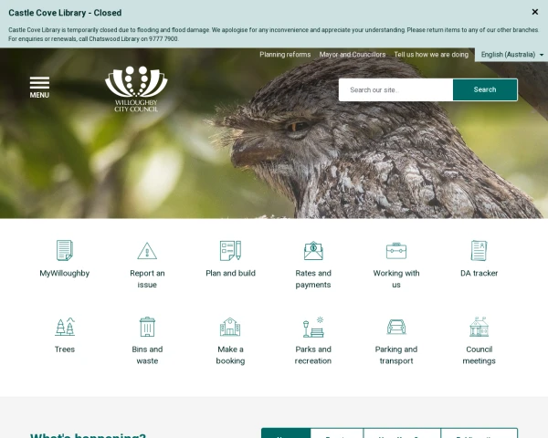Expand the English (Australia) language dropdown

[x=511, y=55]
